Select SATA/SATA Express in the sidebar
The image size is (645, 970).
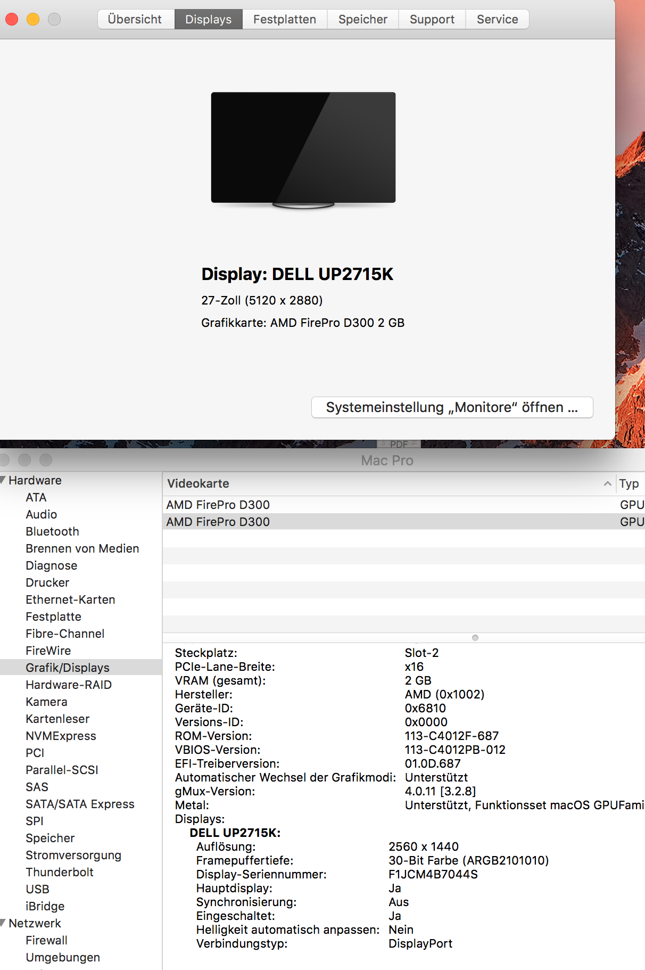tap(80, 804)
